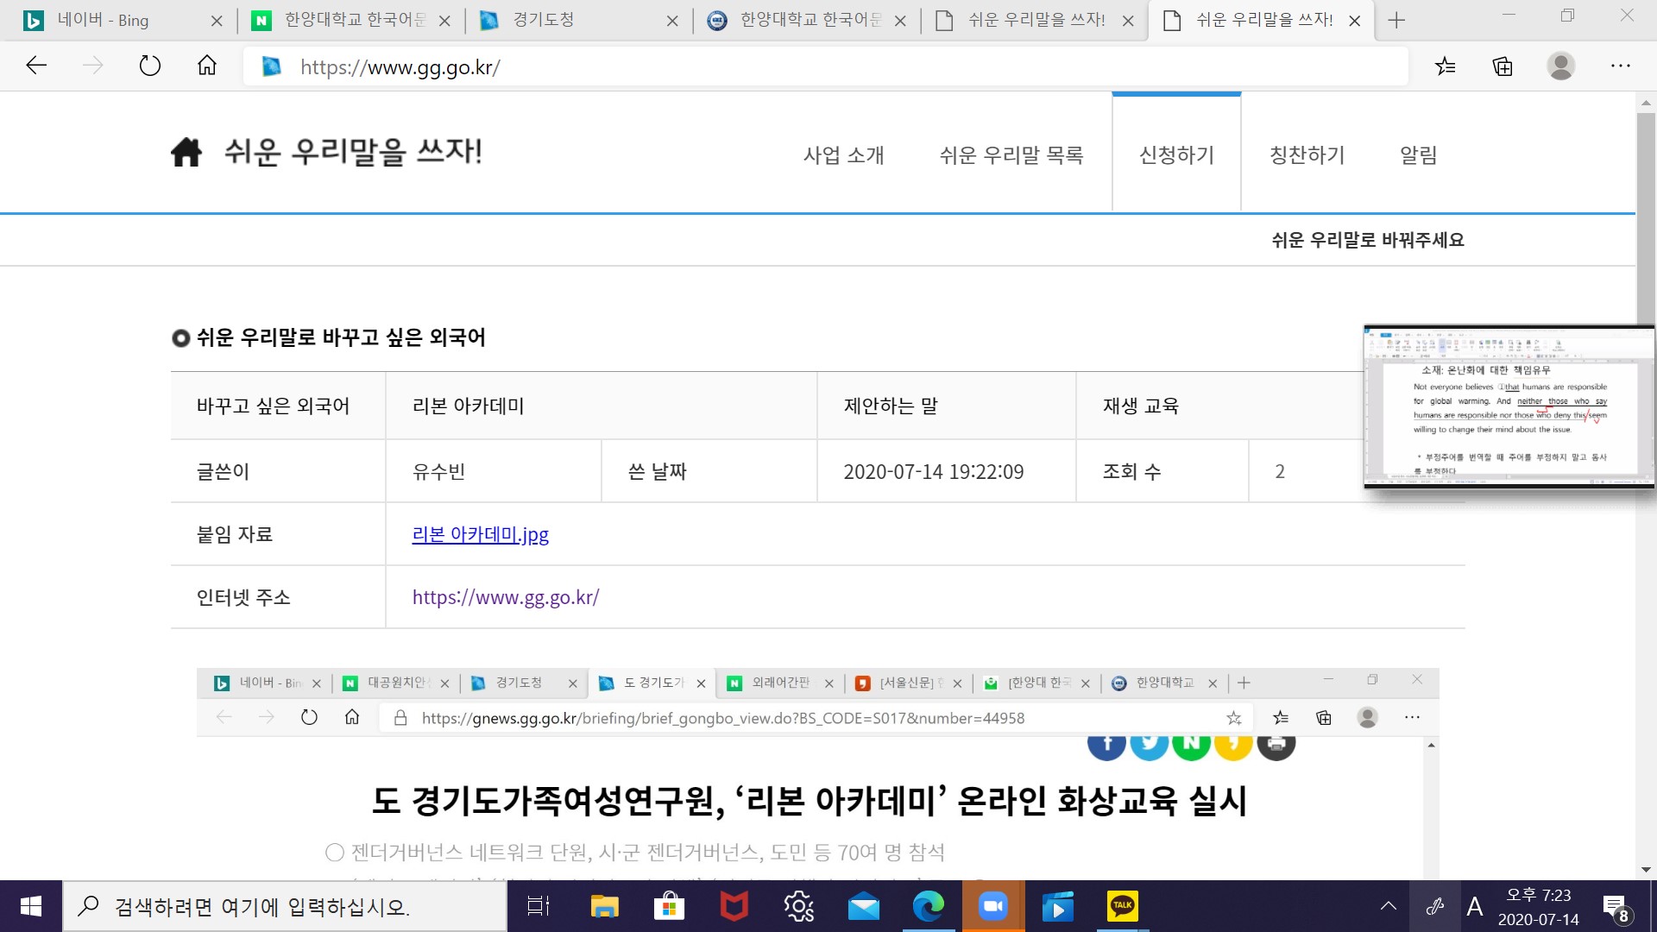Click the user profile avatar icon
Image resolution: width=1657 pixels, height=932 pixels.
[1560, 66]
